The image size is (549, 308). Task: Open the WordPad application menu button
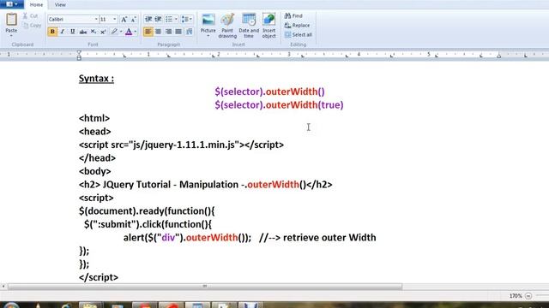pos(11,4)
